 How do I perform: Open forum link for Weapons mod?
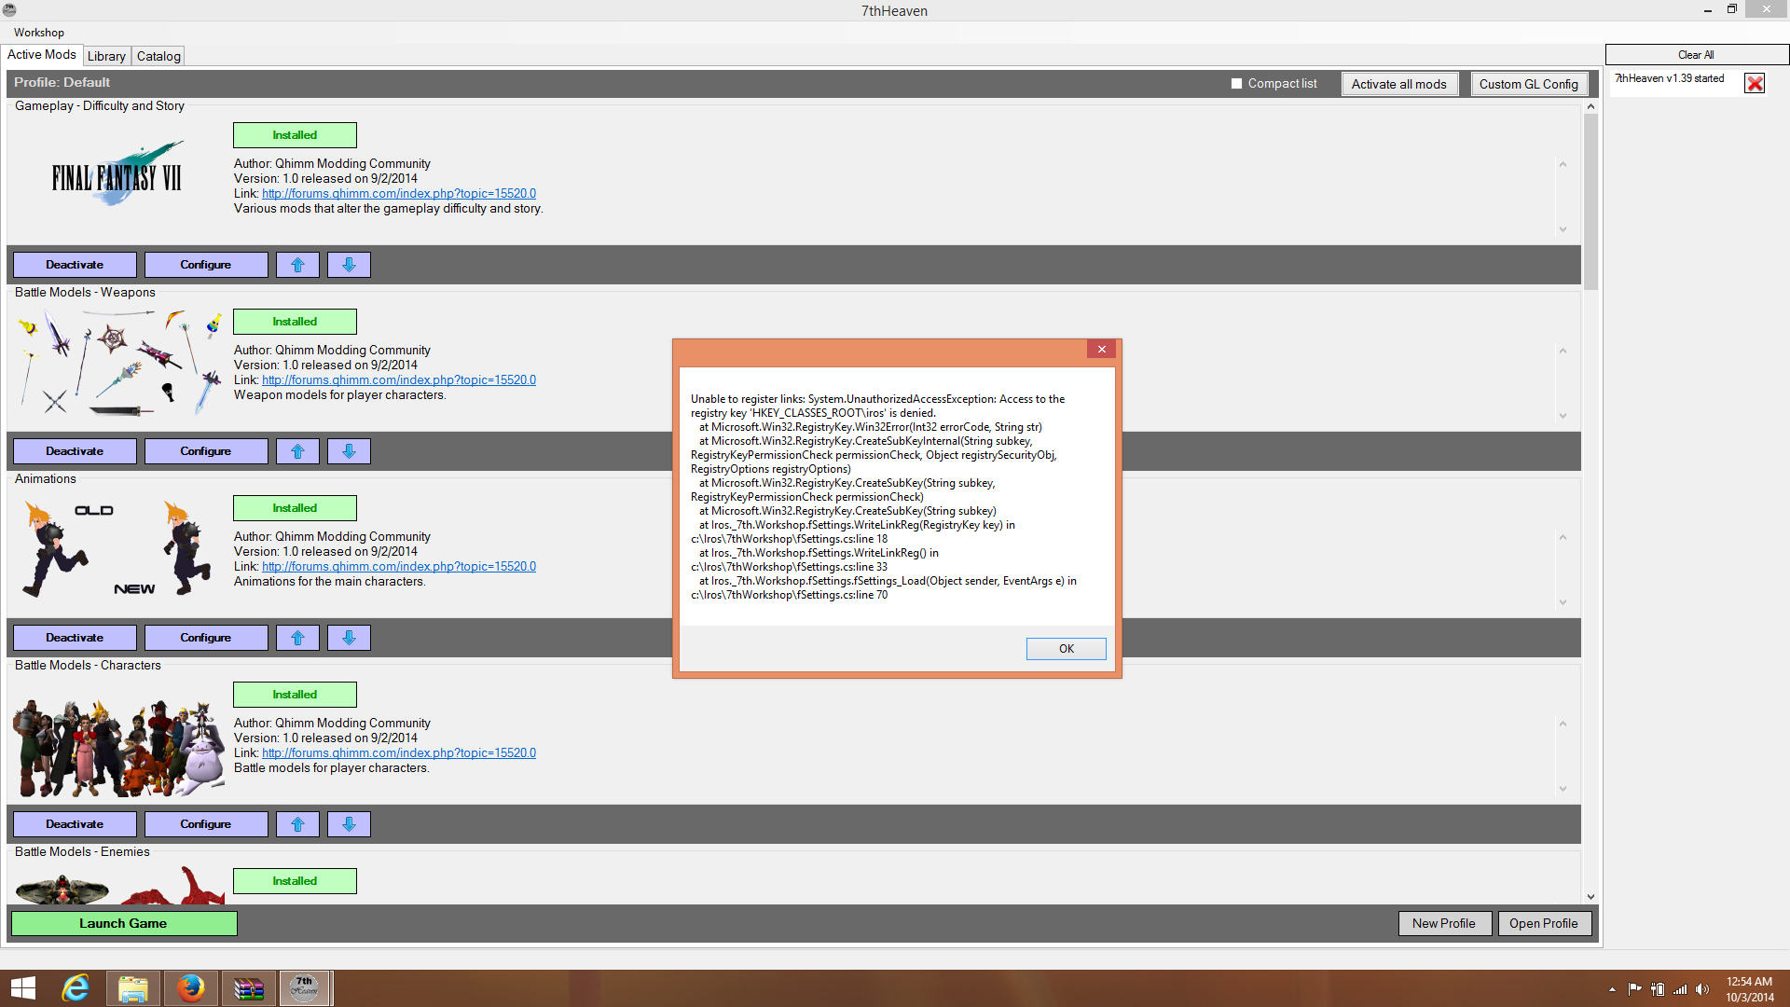[x=399, y=380]
